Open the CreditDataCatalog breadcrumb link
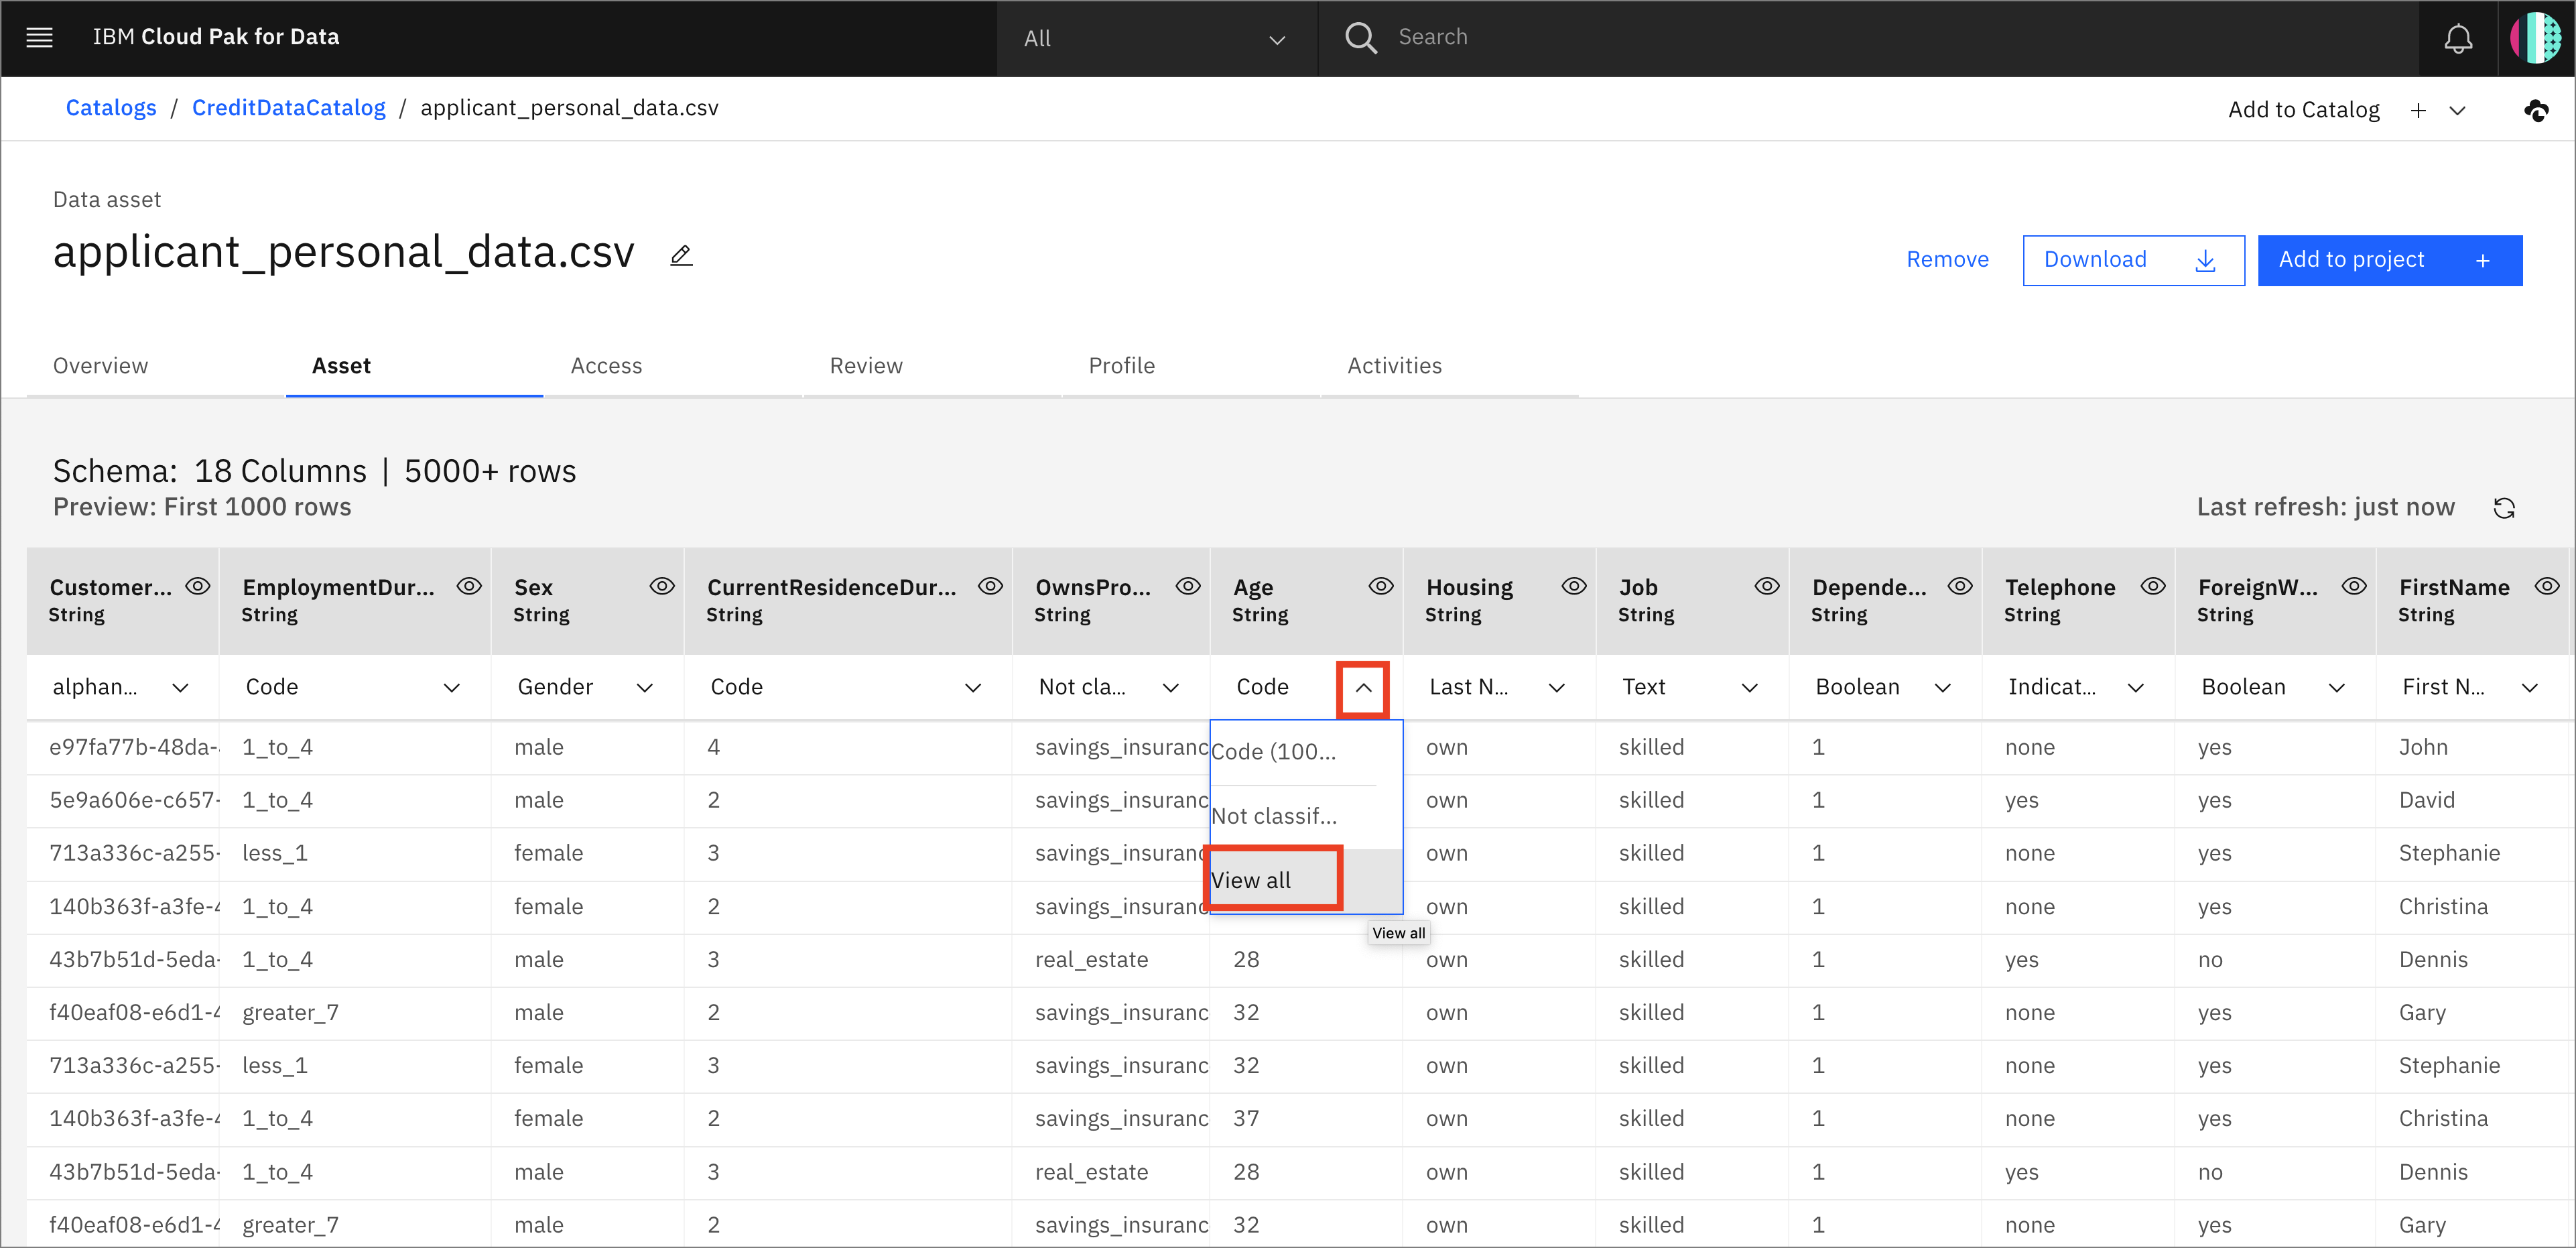 coord(288,108)
